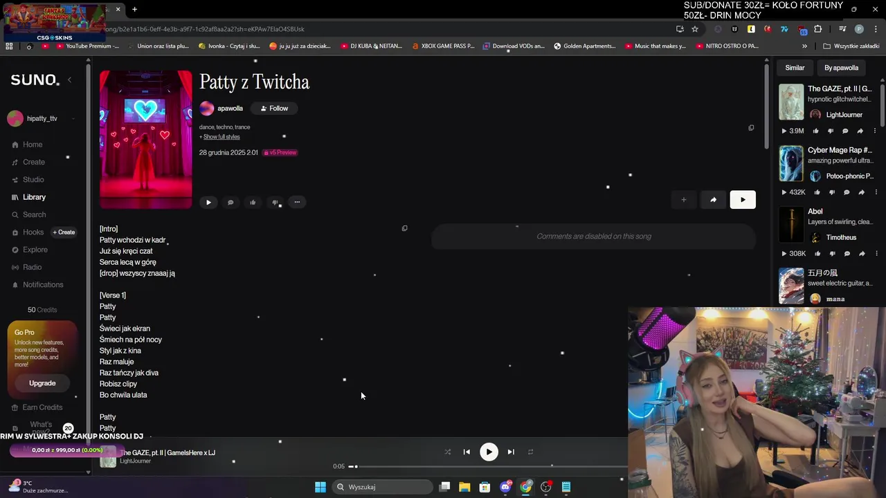Skip to previous track in player
This screenshot has height=498, width=886.
point(467,452)
